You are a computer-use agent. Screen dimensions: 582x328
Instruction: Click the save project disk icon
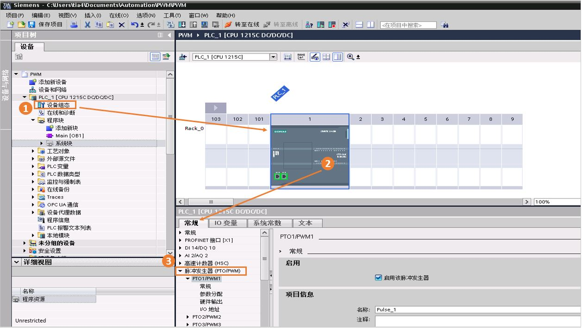coord(31,25)
